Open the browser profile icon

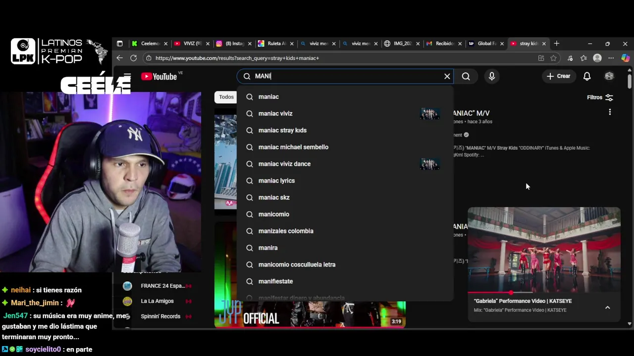[x=597, y=58]
